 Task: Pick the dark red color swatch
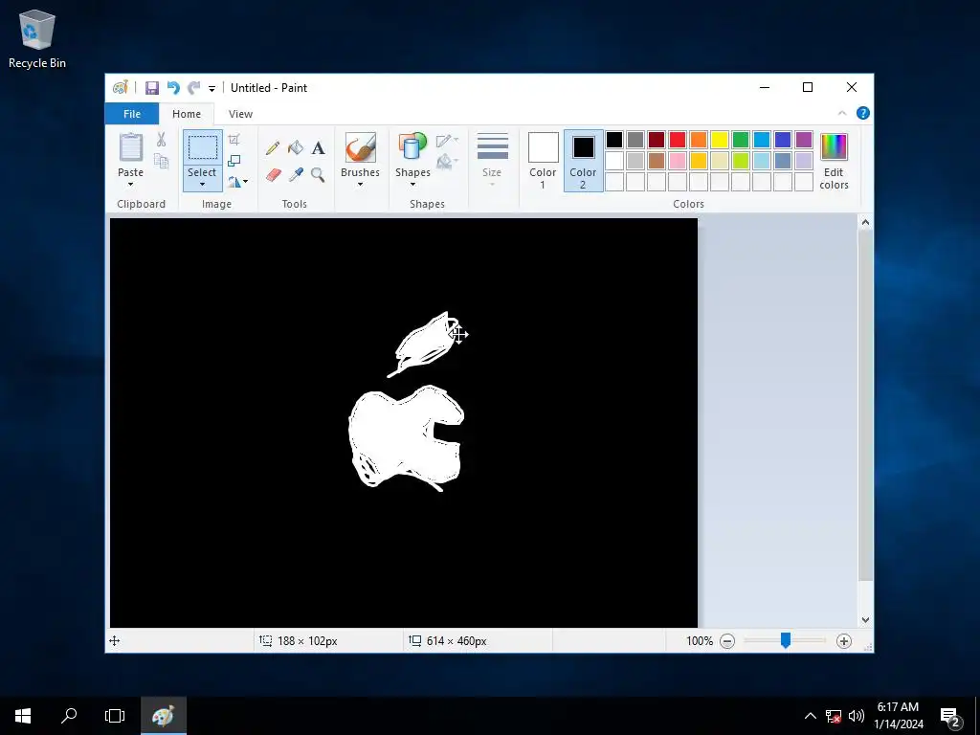click(x=657, y=140)
